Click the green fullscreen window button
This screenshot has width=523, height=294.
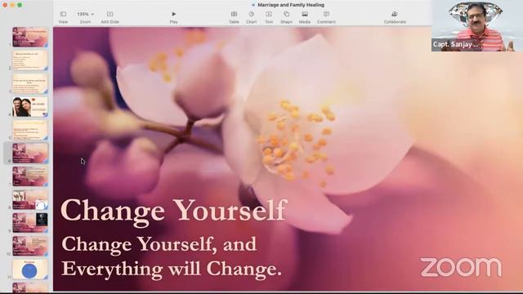20,5
